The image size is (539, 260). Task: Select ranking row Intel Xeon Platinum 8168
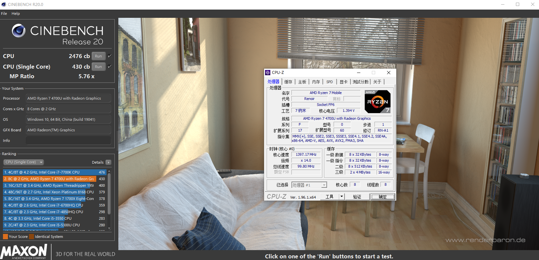55,192
